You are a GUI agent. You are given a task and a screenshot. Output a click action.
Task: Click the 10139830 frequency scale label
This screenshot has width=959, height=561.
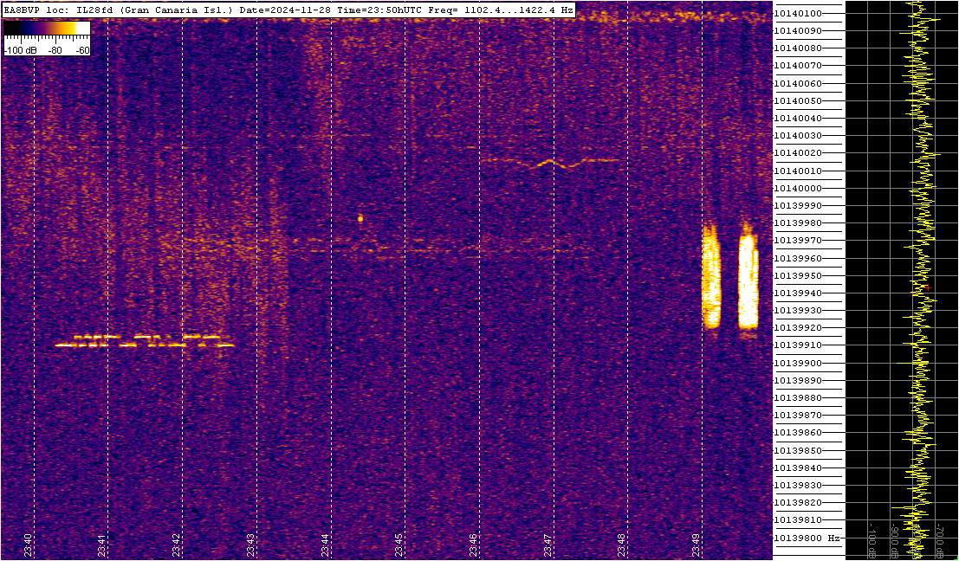798,485
